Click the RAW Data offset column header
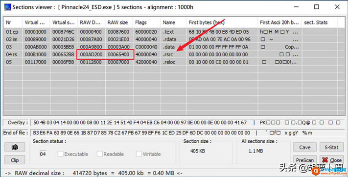The width and height of the screenshot is (348, 177). 91,22
